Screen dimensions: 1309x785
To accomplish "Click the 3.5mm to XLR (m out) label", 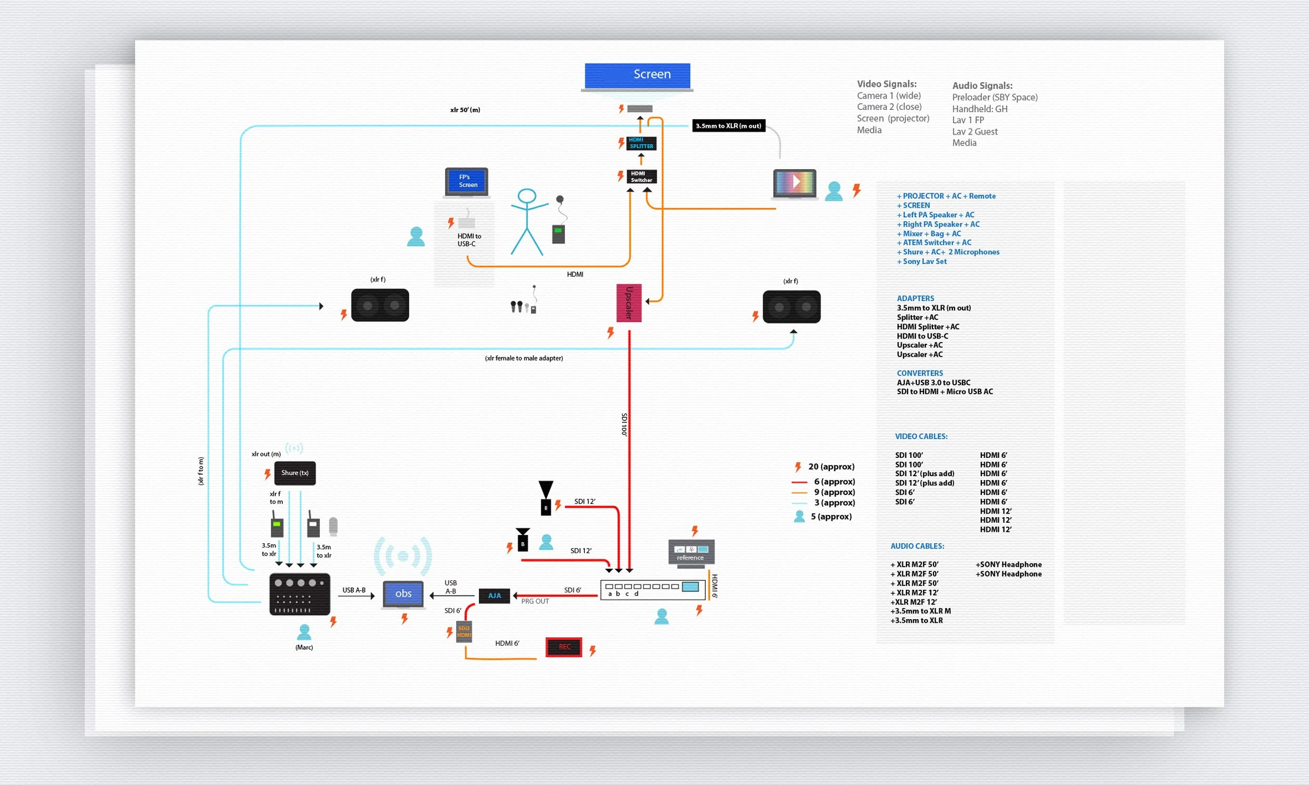I will (x=728, y=126).
